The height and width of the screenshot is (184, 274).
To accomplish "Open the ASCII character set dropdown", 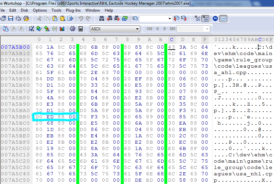I will tap(115, 29).
